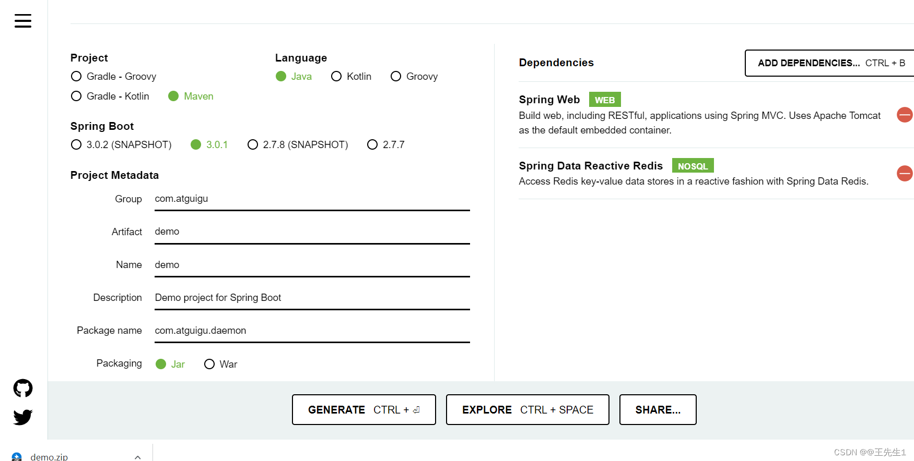Remove Spring Web dependency with minus icon
914x461 pixels.
pos(905,115)
